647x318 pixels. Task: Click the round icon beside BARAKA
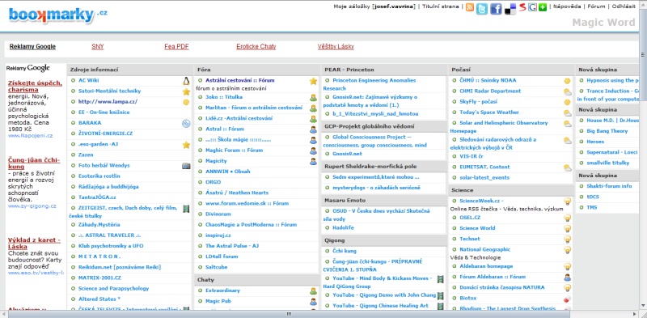pos(186,123)
